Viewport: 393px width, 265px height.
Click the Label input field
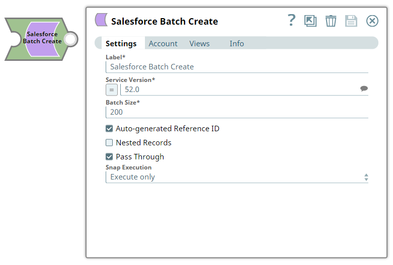(237, 67)
